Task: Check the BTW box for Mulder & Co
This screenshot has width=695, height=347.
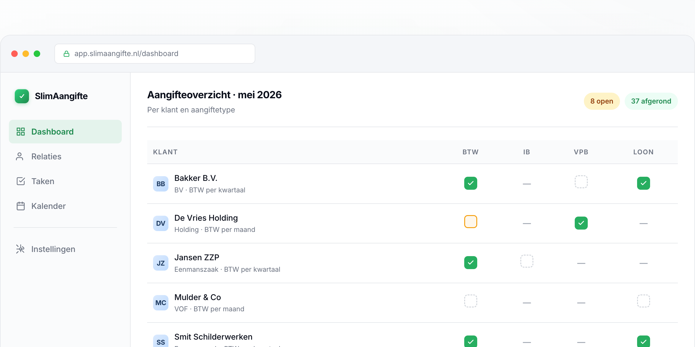Action: 471,301
